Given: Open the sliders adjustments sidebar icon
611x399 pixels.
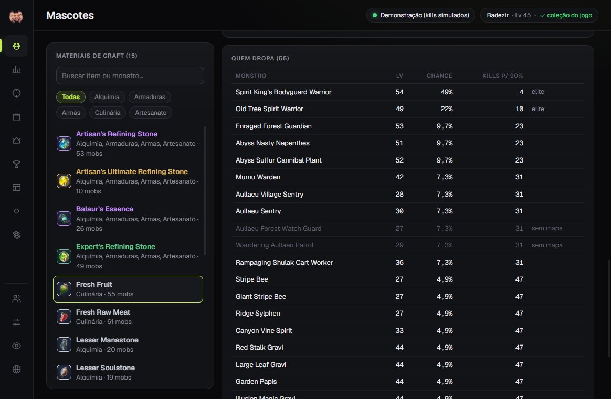Looking at the screenshot, I should tap(16, 322).
